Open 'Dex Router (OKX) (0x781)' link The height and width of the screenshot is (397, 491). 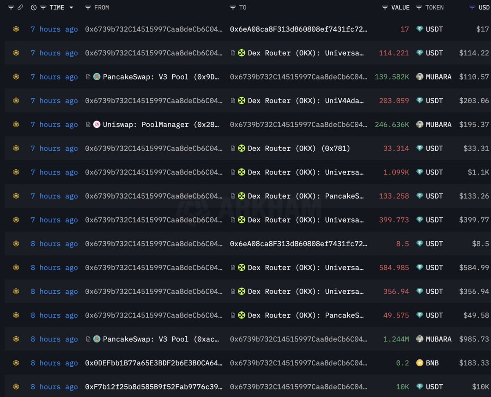[x=299, y=148]
